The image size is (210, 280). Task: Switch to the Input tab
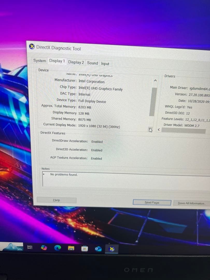(105, 64)
